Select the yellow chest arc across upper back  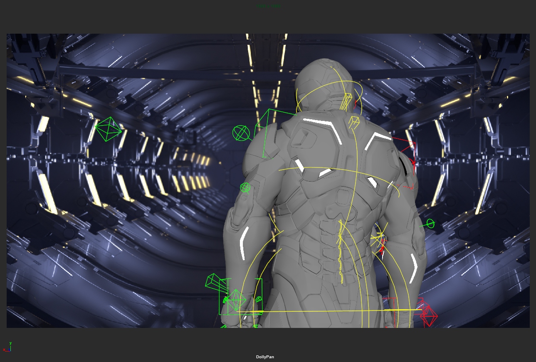click(x=333, y=170)
